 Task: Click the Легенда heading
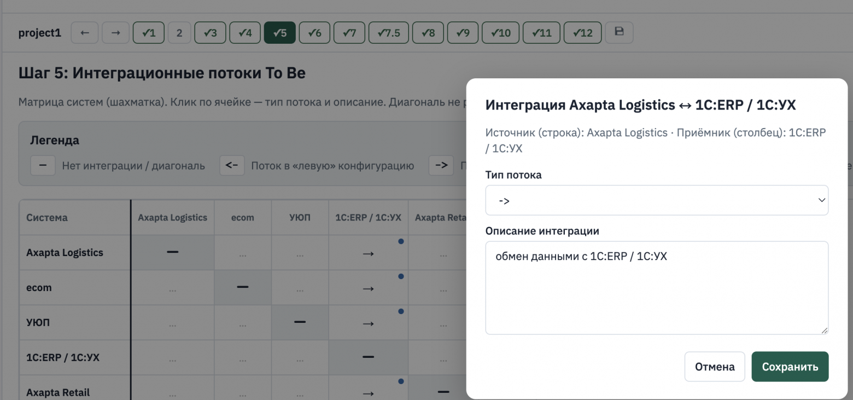pyautogui.click(x=55, y=140)
